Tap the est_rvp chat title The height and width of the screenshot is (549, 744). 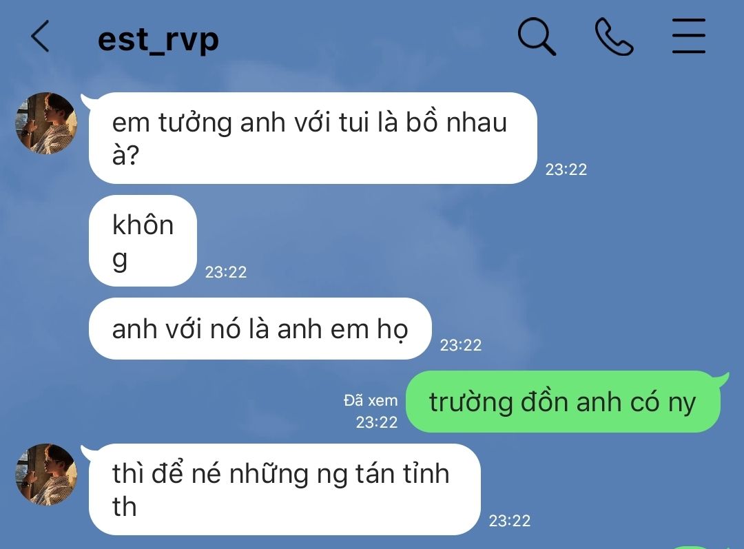tap(158, 39)
